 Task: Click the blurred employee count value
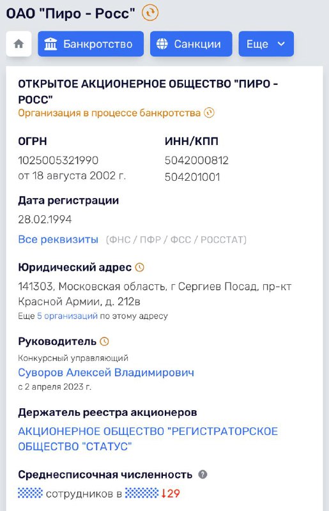click(30, 493)
